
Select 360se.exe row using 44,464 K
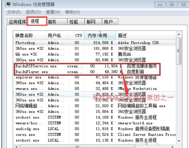tap(94, 83)
